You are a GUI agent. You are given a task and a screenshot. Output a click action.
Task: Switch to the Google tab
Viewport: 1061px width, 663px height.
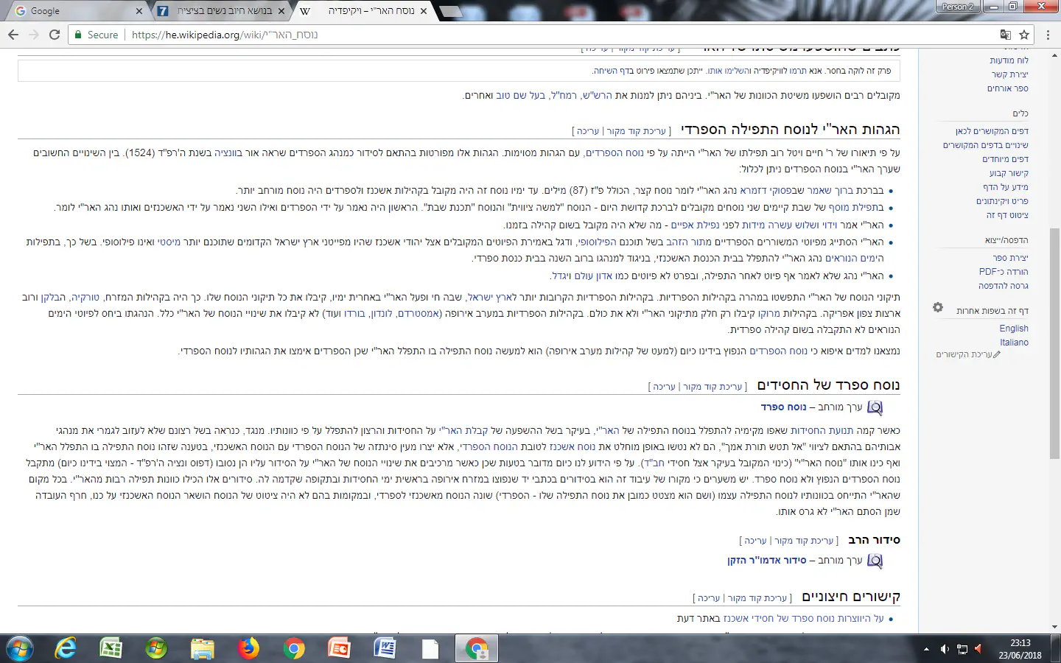click(x=74, y=11)
